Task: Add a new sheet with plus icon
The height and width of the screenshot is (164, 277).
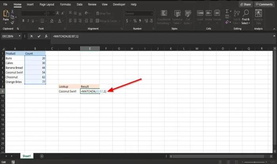Action: 42,156
